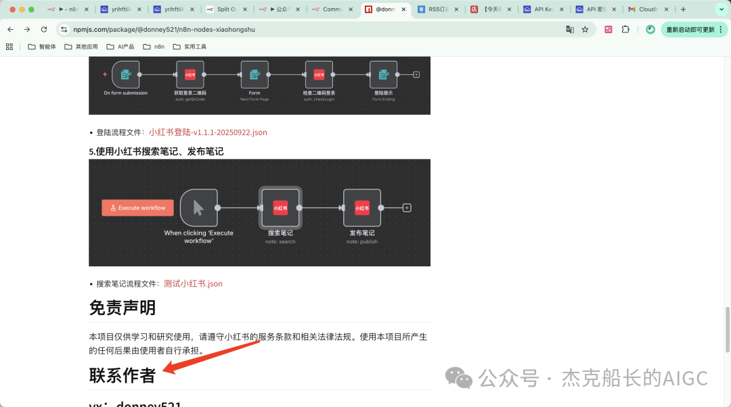
Task: Select the 检查二维码登录 node
Action: coord(319,74)
